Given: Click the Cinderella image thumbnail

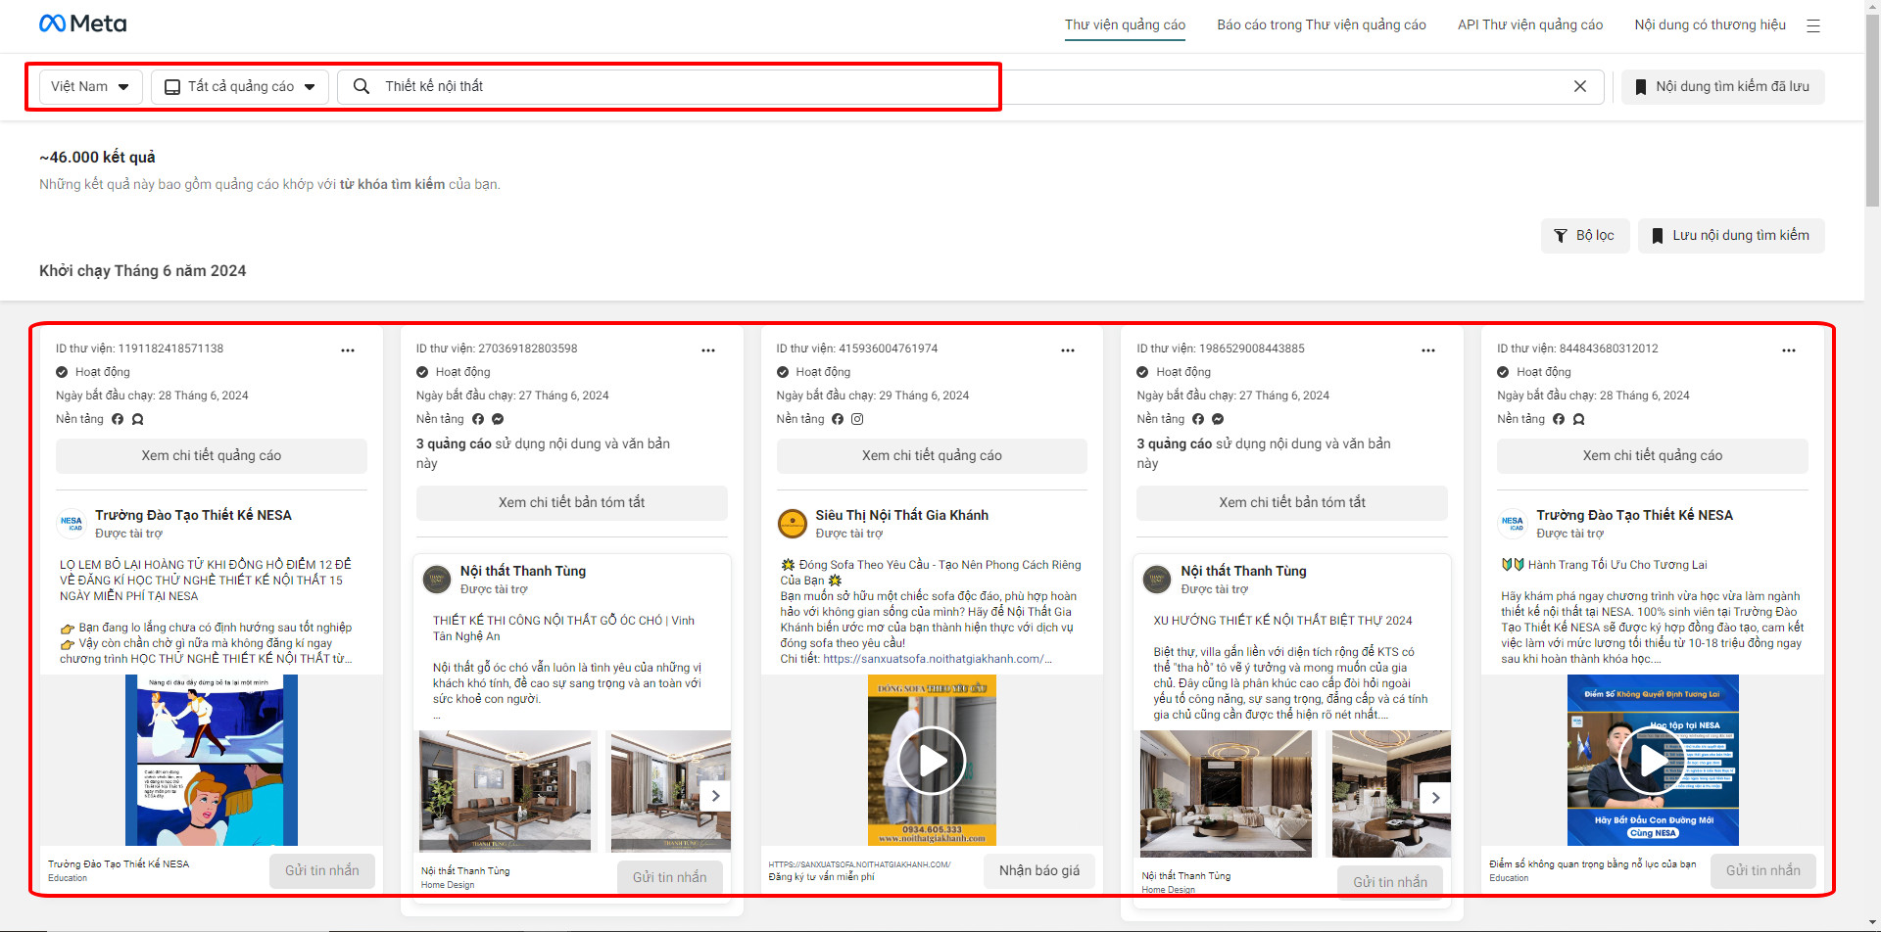Looking at the screenshot, I should click(x=212, y=760).
